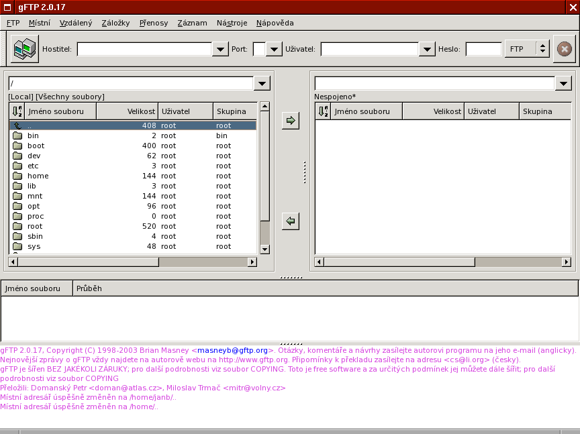Open the Nástroje menu
Image resolution: width=580 pixels, height=434 pixels.
(x=232, y=23)
